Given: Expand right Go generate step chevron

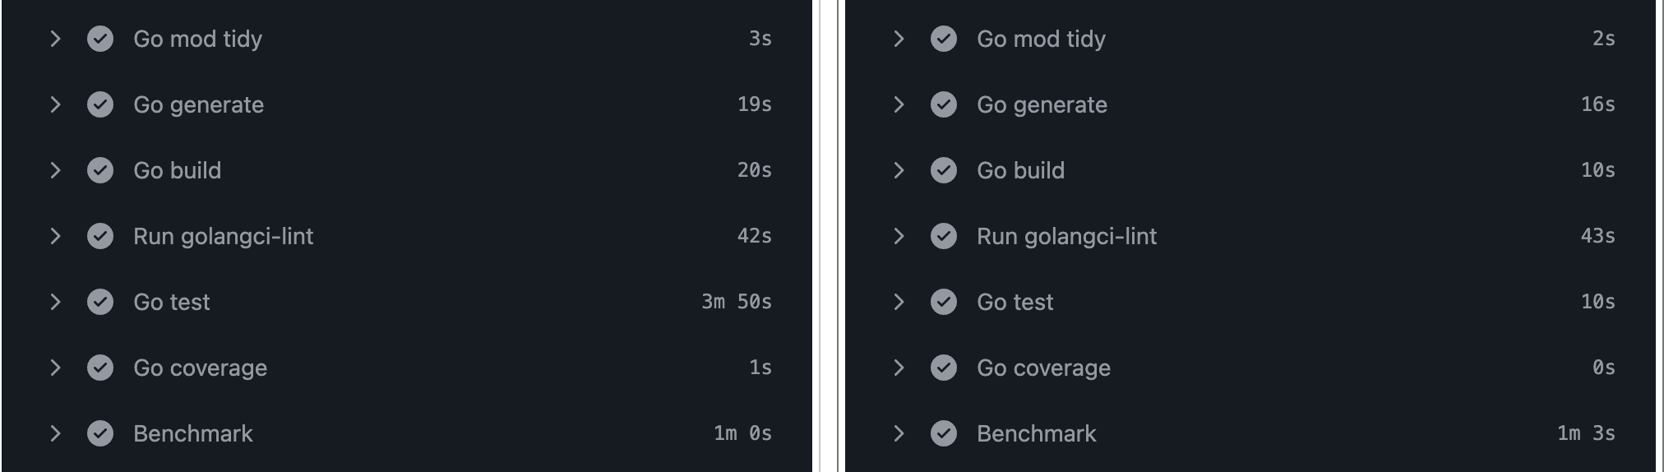Looking at the screenshot, I should pos(899,104).
